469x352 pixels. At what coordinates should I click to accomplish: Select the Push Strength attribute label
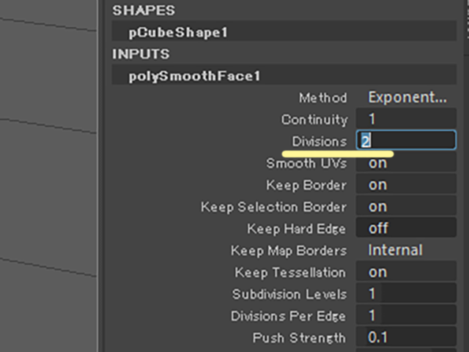point(299,338)
